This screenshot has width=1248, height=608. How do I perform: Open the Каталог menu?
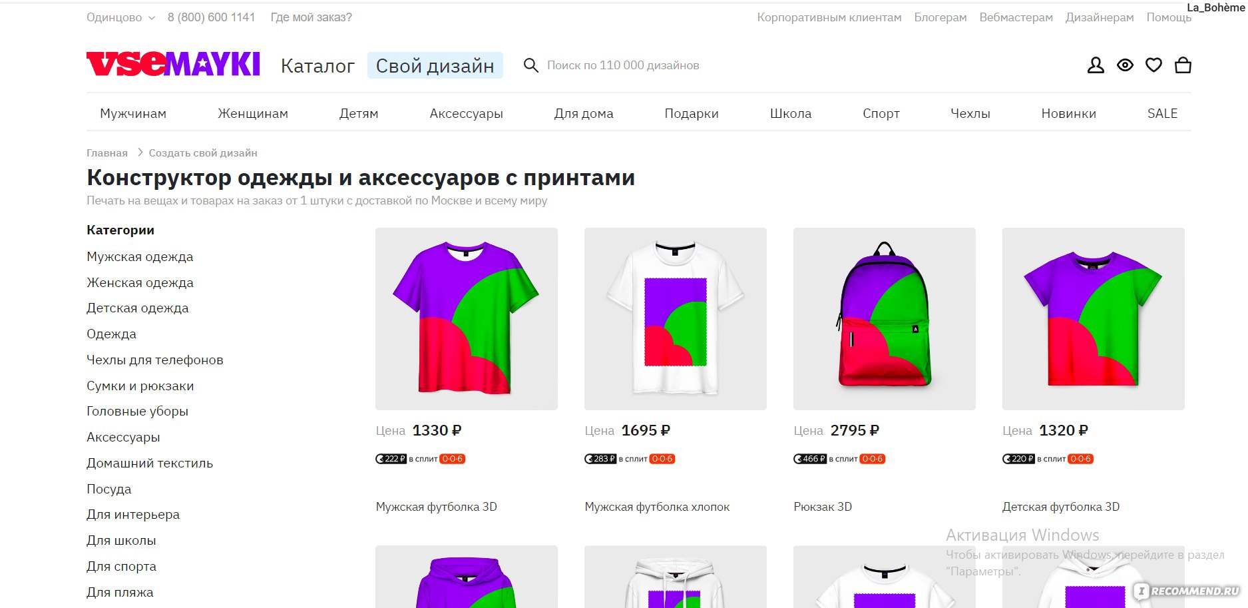[317, 66]
